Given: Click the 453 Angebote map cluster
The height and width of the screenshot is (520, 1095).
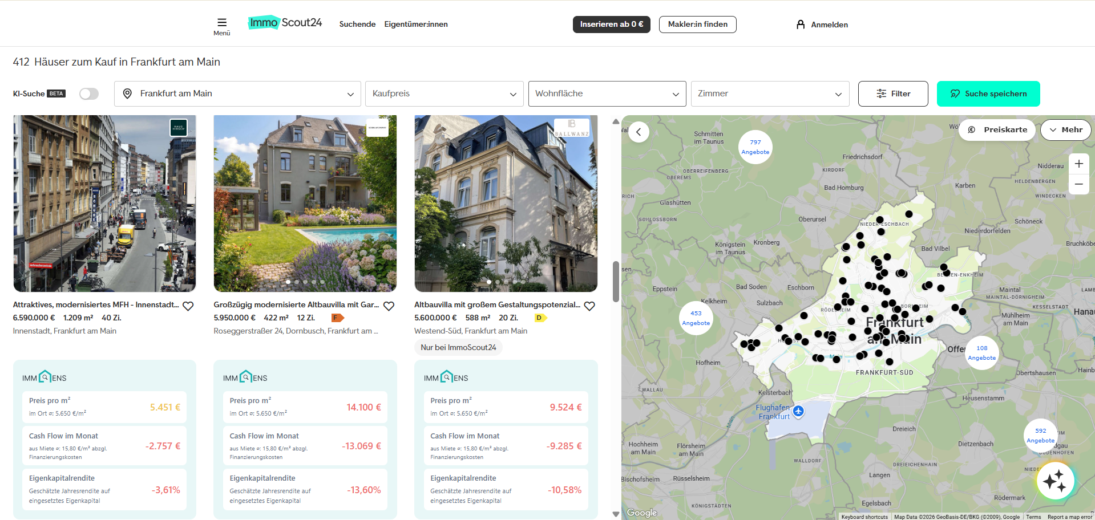Looking at the screenshot, I should coord(696,318).
